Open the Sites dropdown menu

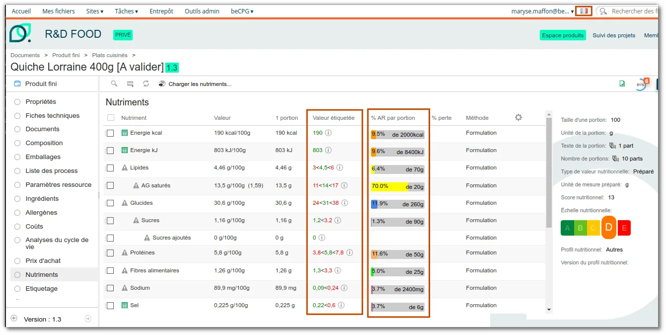click(x=95, y=11)
